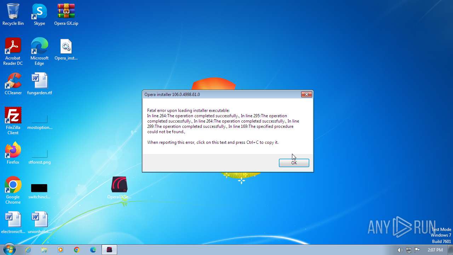The width and height of the screenshot is (453, 255).
Task: Select the electronicfl... Word document
Action: point(13,223)
